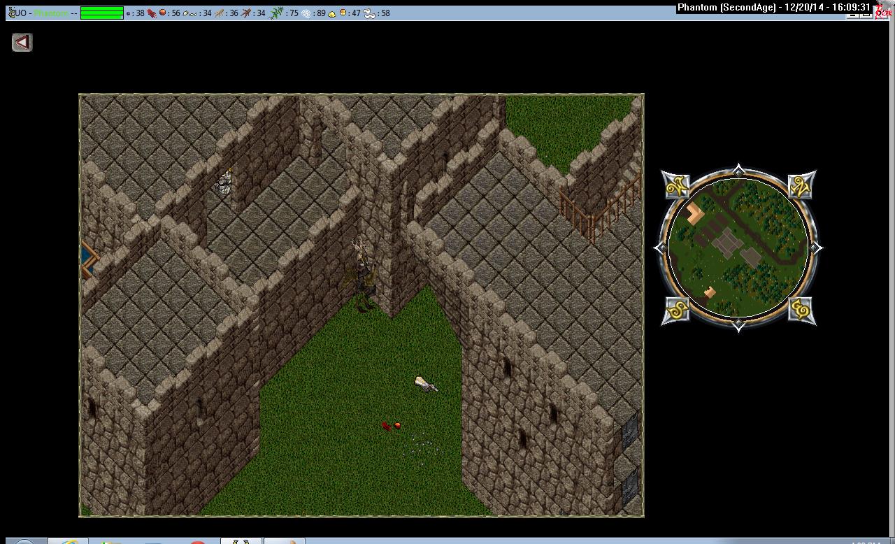Click the Ultima Online taskbar button

pyautogui.click(x=241, y=541)
